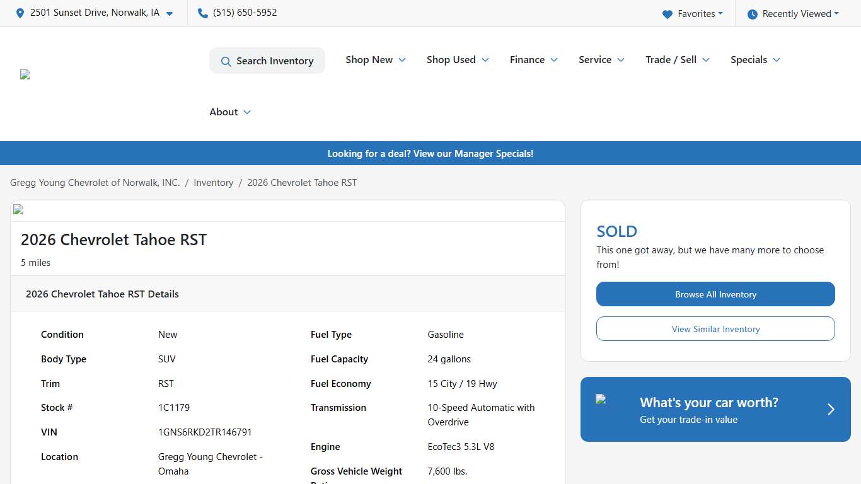Click the clock Recently Viewed icon

click(752, 14)
